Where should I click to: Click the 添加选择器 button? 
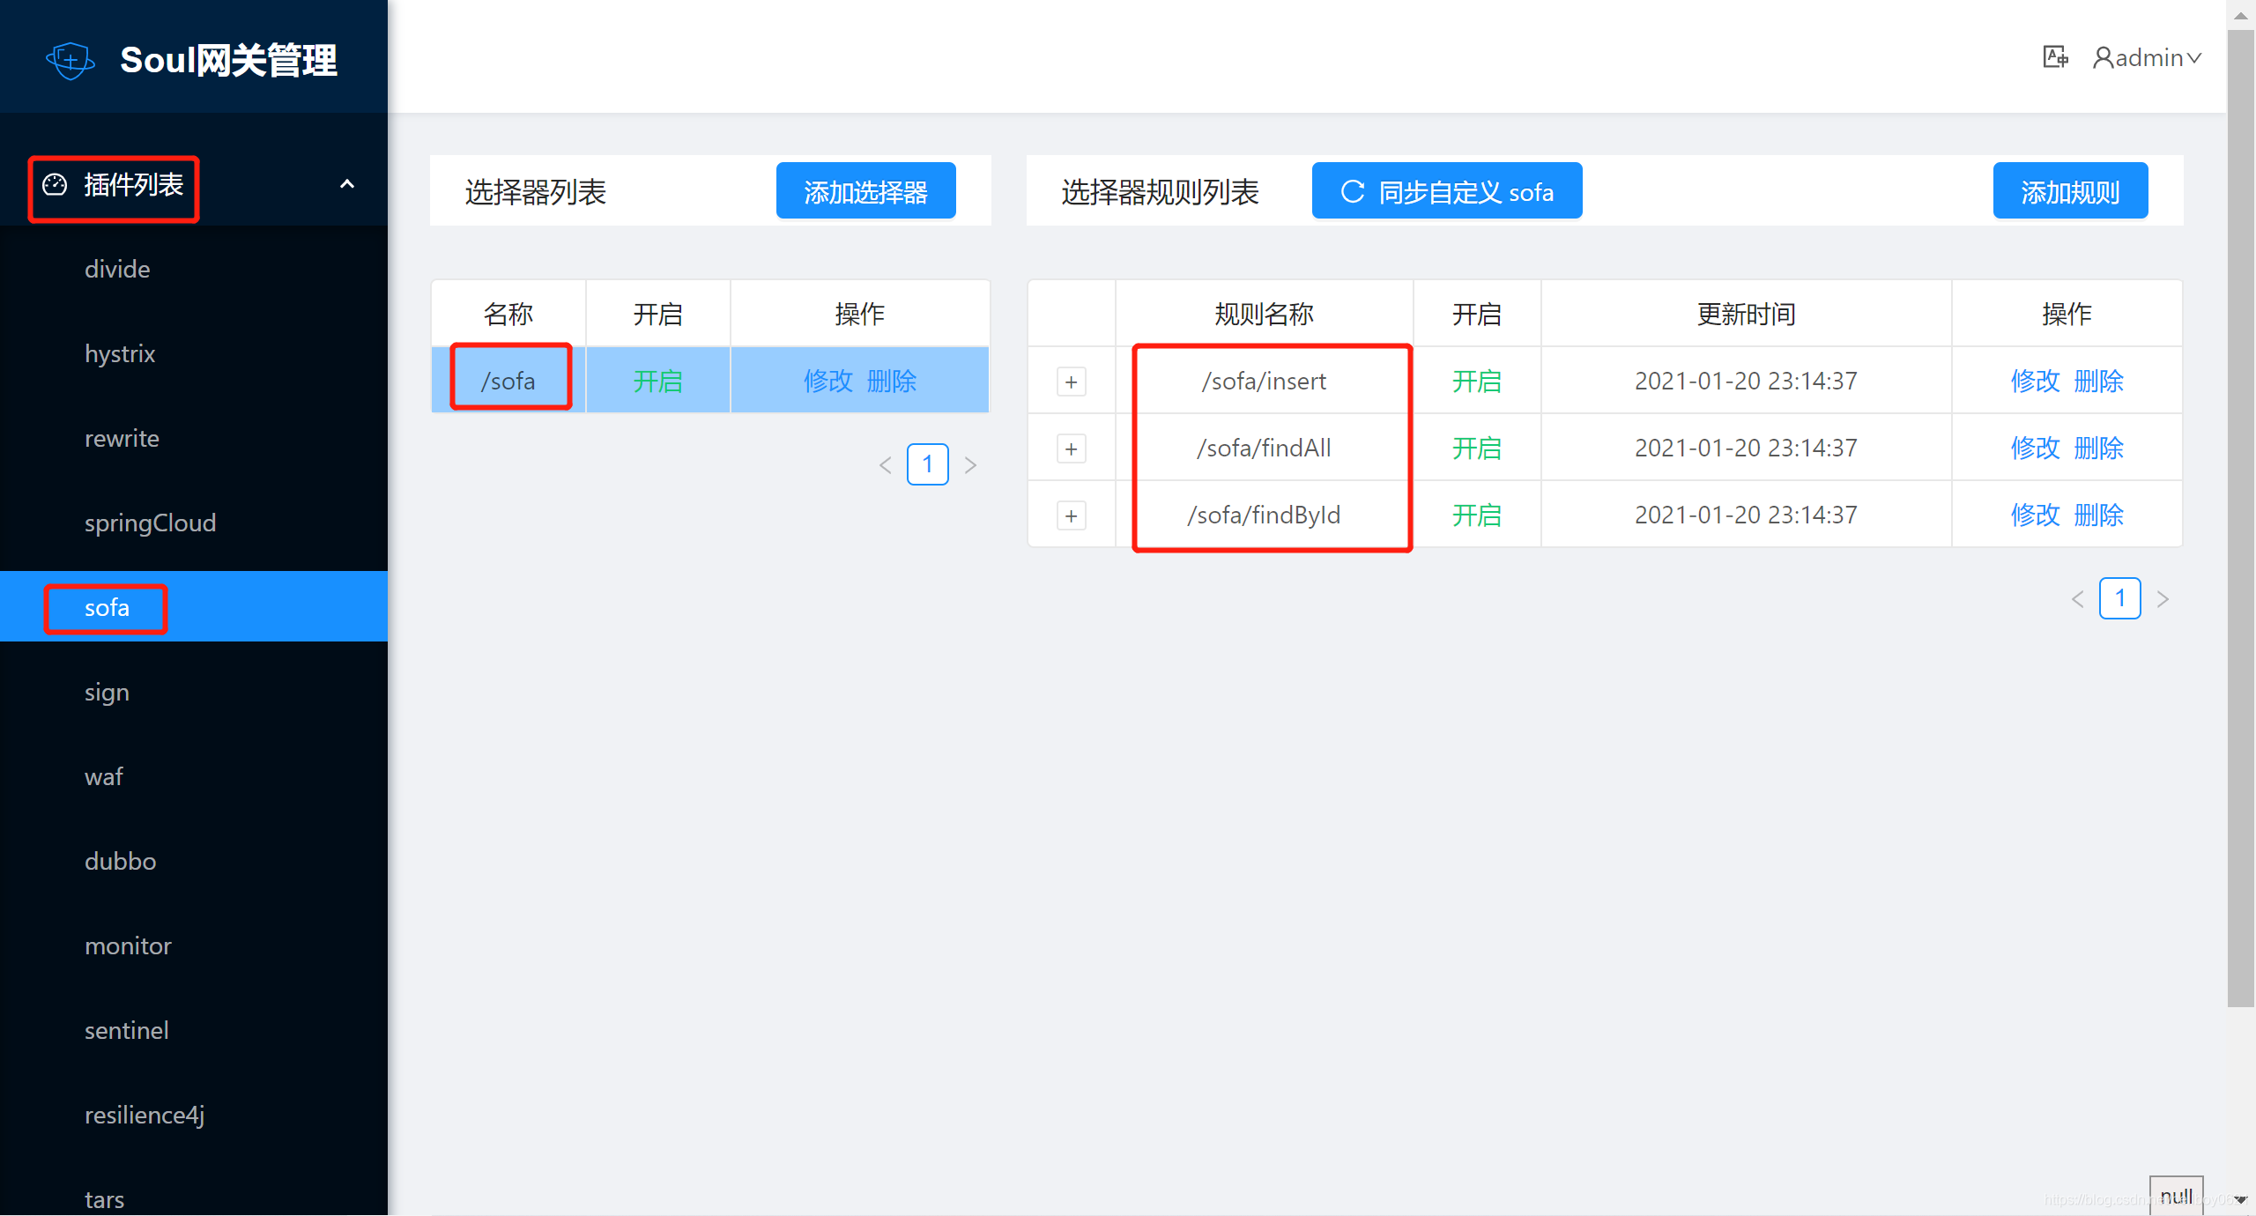(865, 191)
